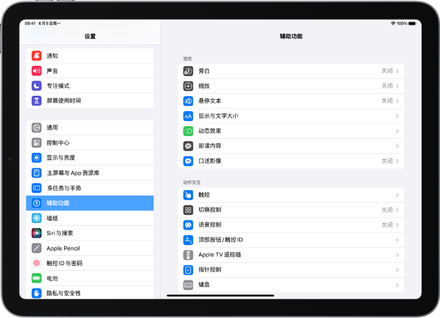Image resolution: width=440 pixels, height=318 pixels.
Task: Select the VoiceOver (旁白) icon
Action: tap(188, 71)
